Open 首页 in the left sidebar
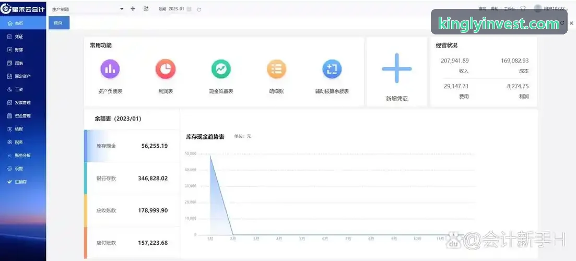 23,23
